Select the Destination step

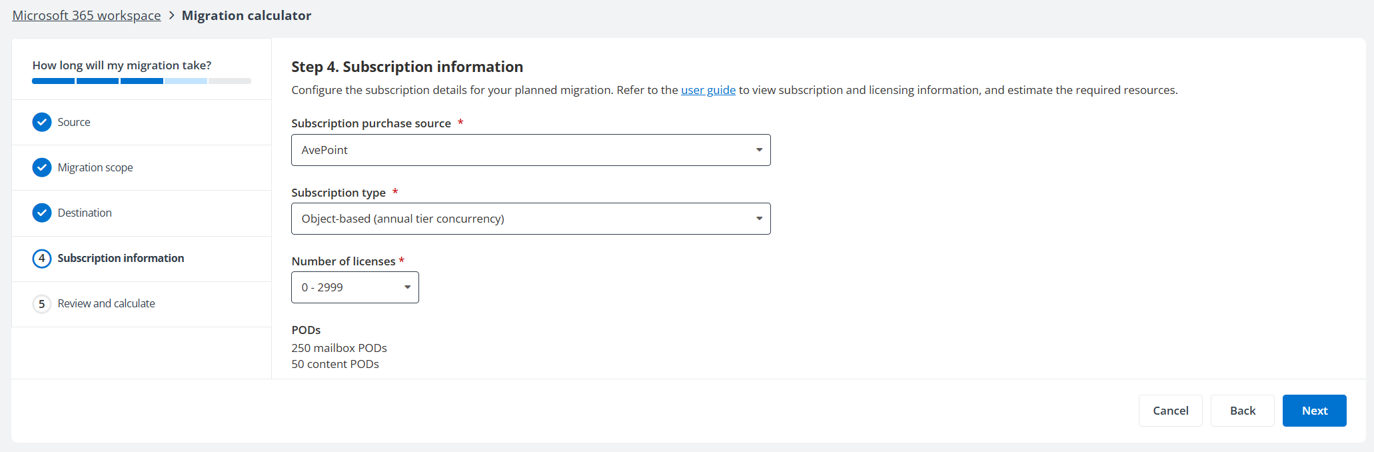(x=85, y=213)
